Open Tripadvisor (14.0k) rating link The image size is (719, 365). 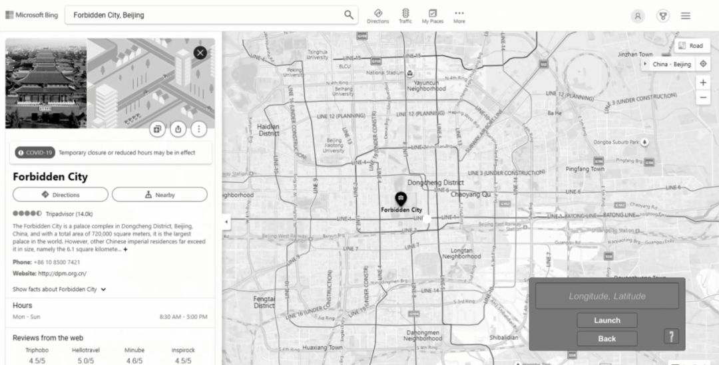coord(69,214)
